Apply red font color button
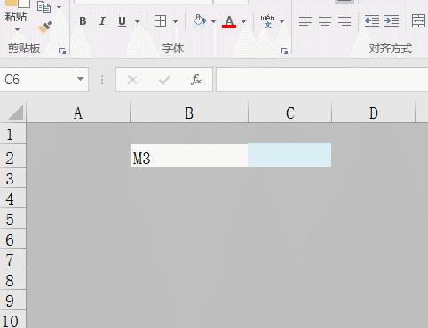 pos(229,21)
